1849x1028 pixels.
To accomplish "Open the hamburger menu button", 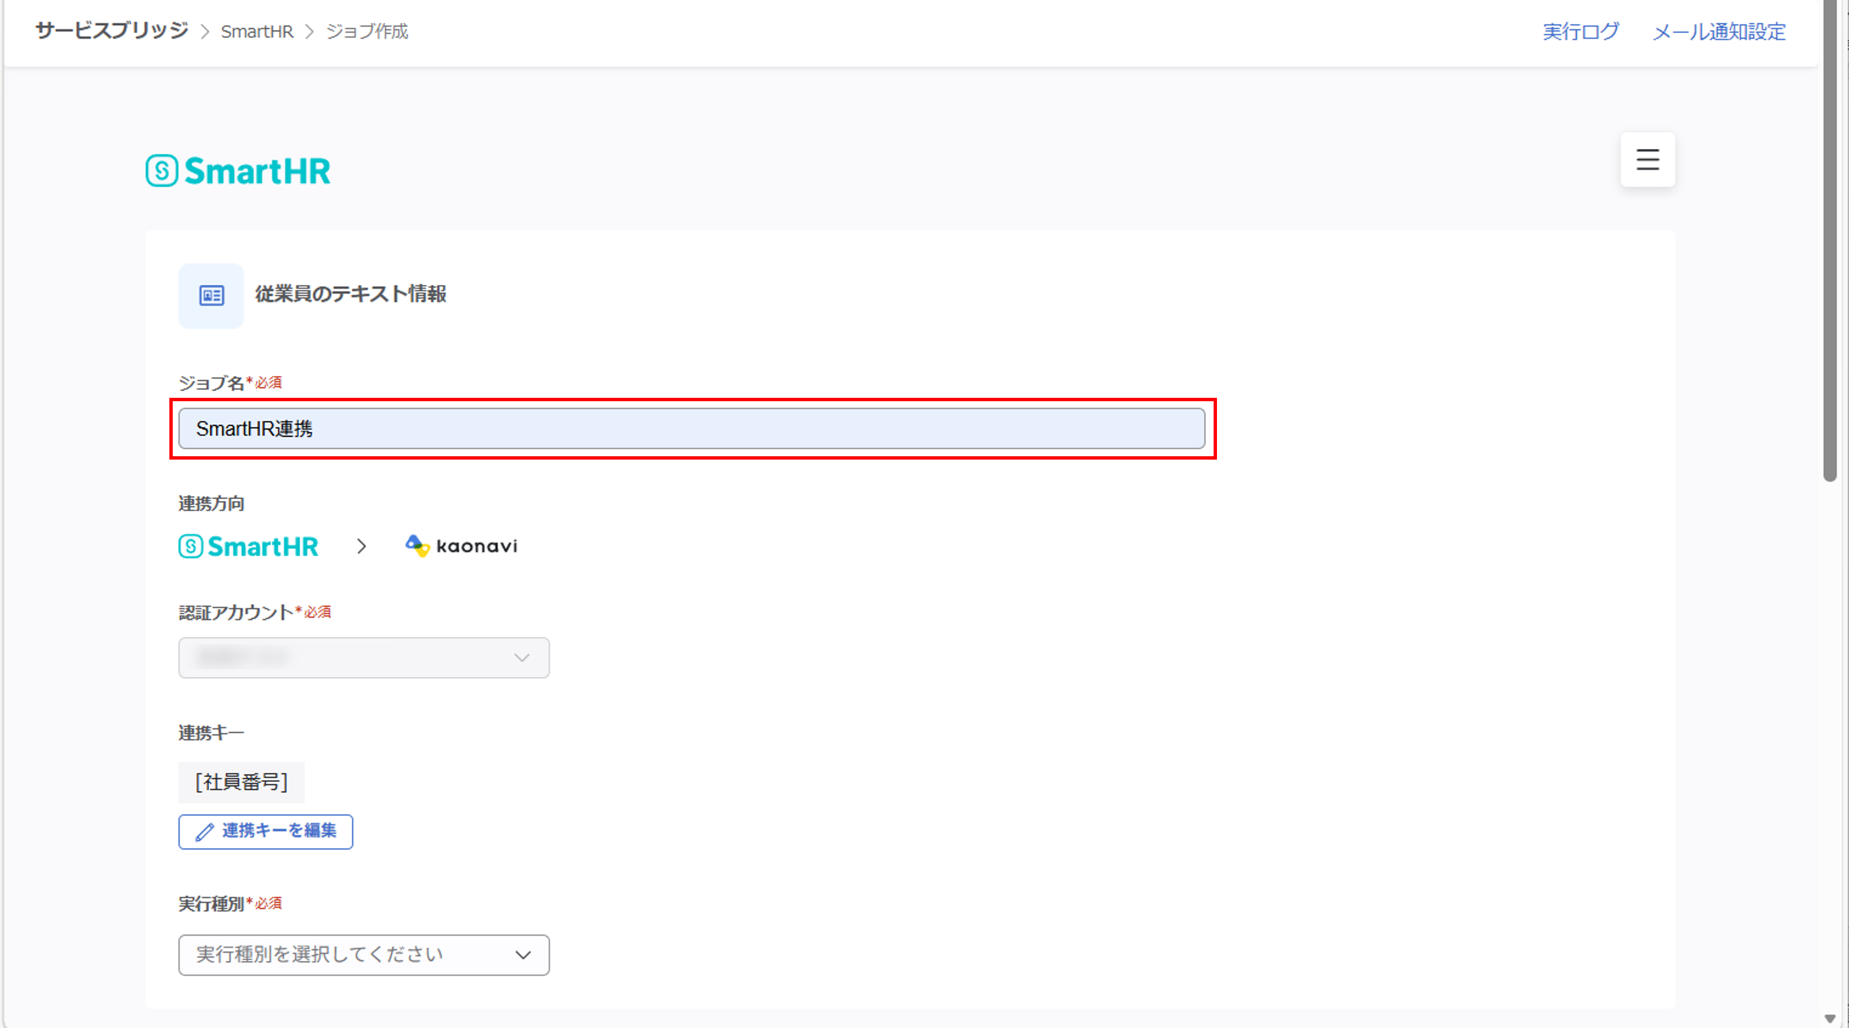I will click(x=1647, y=159).
